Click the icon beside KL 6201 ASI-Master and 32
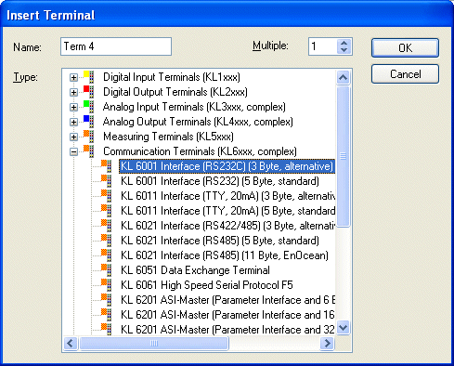454x366 pixels. [107, 329]
